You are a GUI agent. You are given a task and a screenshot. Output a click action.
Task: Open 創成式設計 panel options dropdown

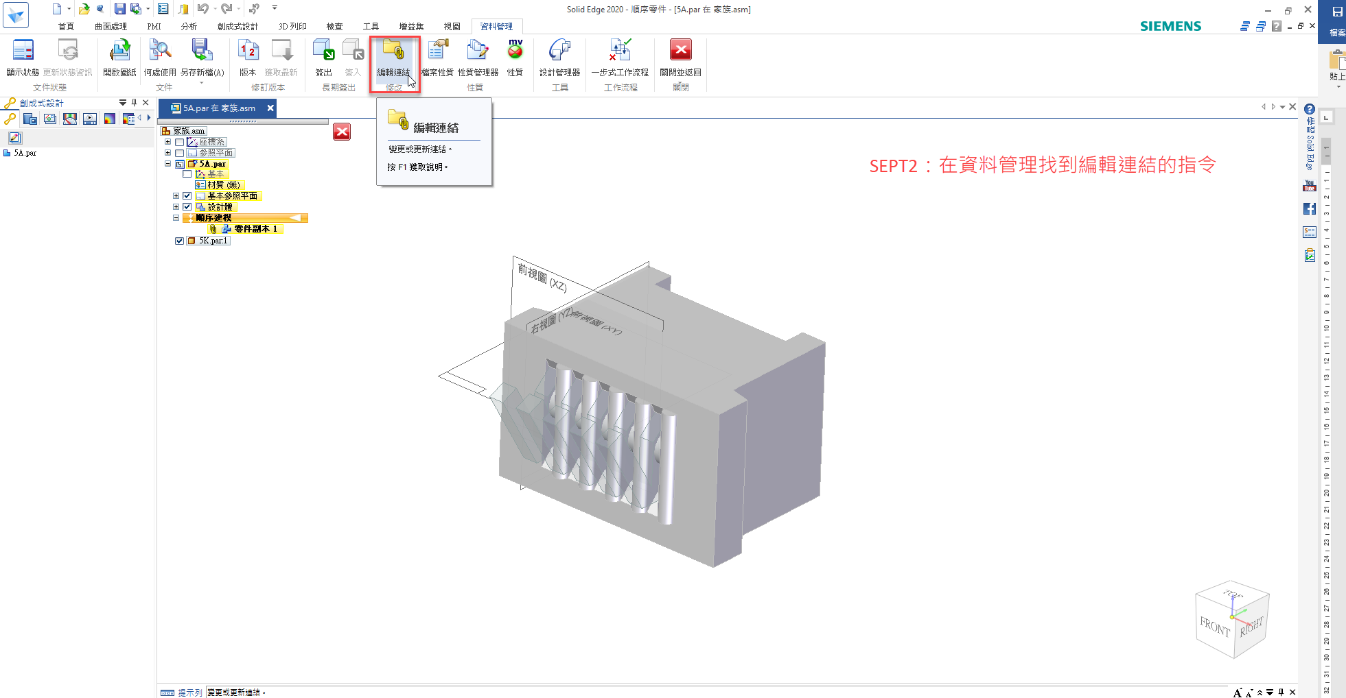pos(123,103)
